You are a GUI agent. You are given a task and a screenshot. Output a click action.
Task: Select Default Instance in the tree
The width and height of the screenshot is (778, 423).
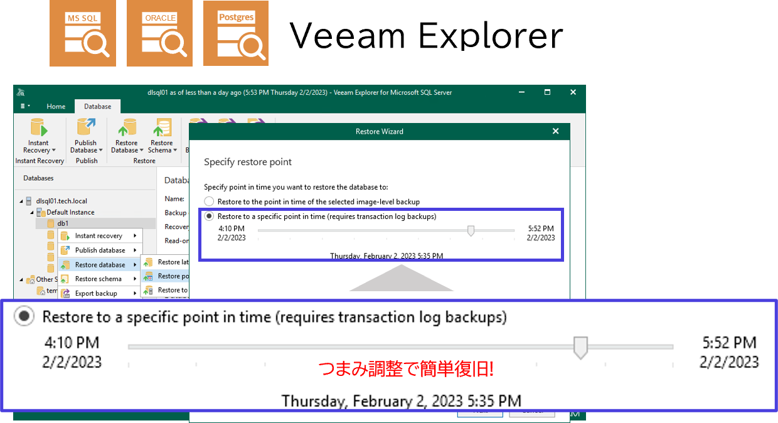pos(70,212)
